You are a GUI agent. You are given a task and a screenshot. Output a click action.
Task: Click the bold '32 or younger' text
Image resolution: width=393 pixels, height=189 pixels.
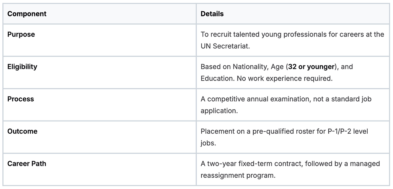pyautogui.click(x=311, y=67)
